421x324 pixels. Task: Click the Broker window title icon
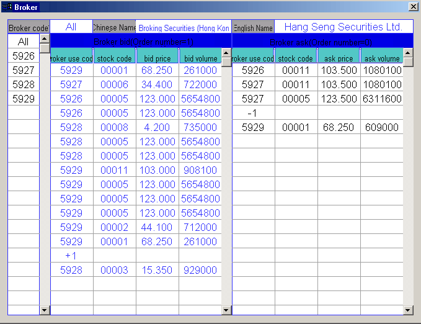pyautogui.click(x=7, y=7)
